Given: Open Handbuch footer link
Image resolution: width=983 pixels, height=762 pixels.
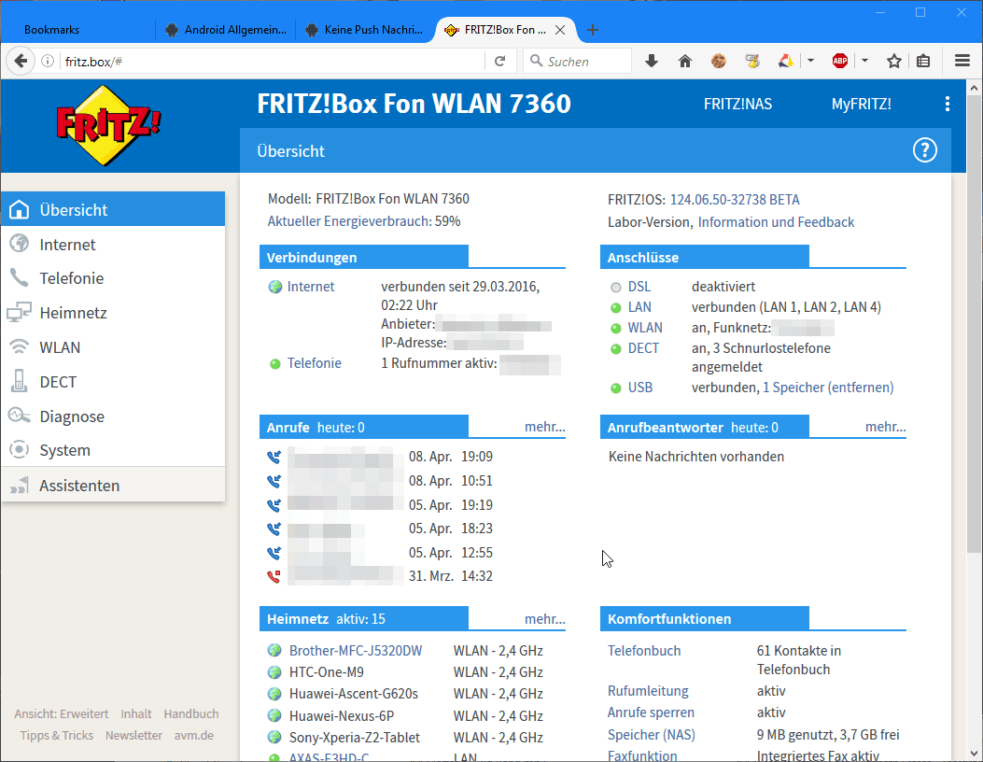Looking at the screenshot, I should [191, 713].
